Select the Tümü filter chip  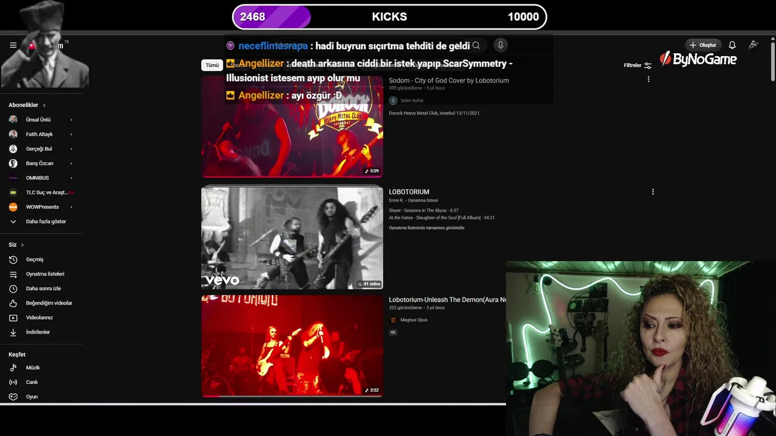click(x=212, y=65)
